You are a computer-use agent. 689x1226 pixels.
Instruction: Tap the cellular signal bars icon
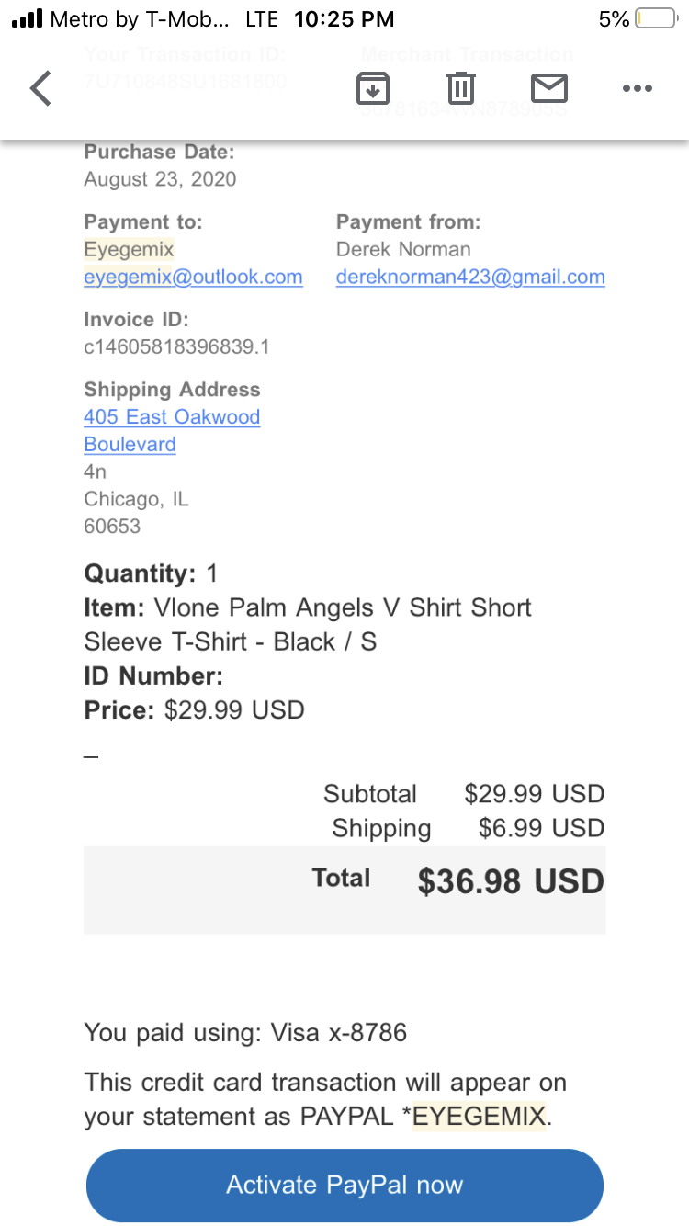click(x=28, y=19)
